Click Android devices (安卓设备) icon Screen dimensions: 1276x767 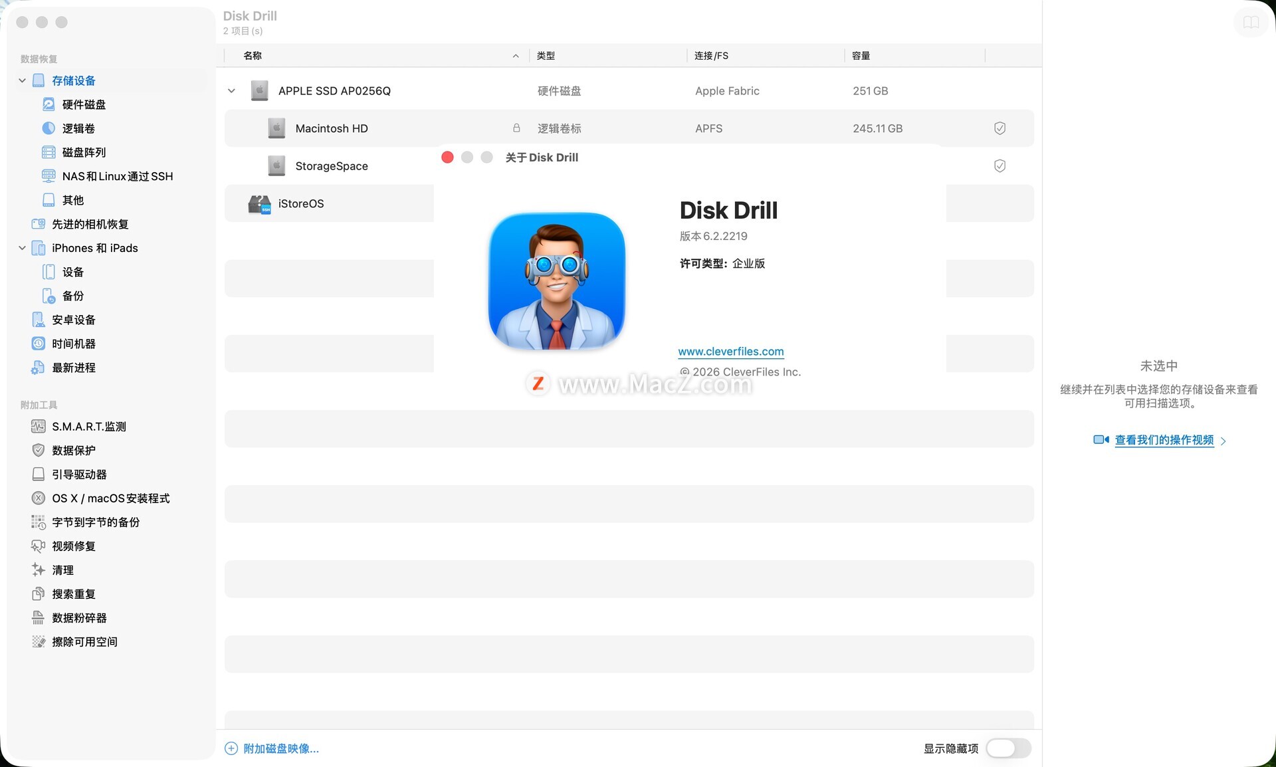click(38, 320)
